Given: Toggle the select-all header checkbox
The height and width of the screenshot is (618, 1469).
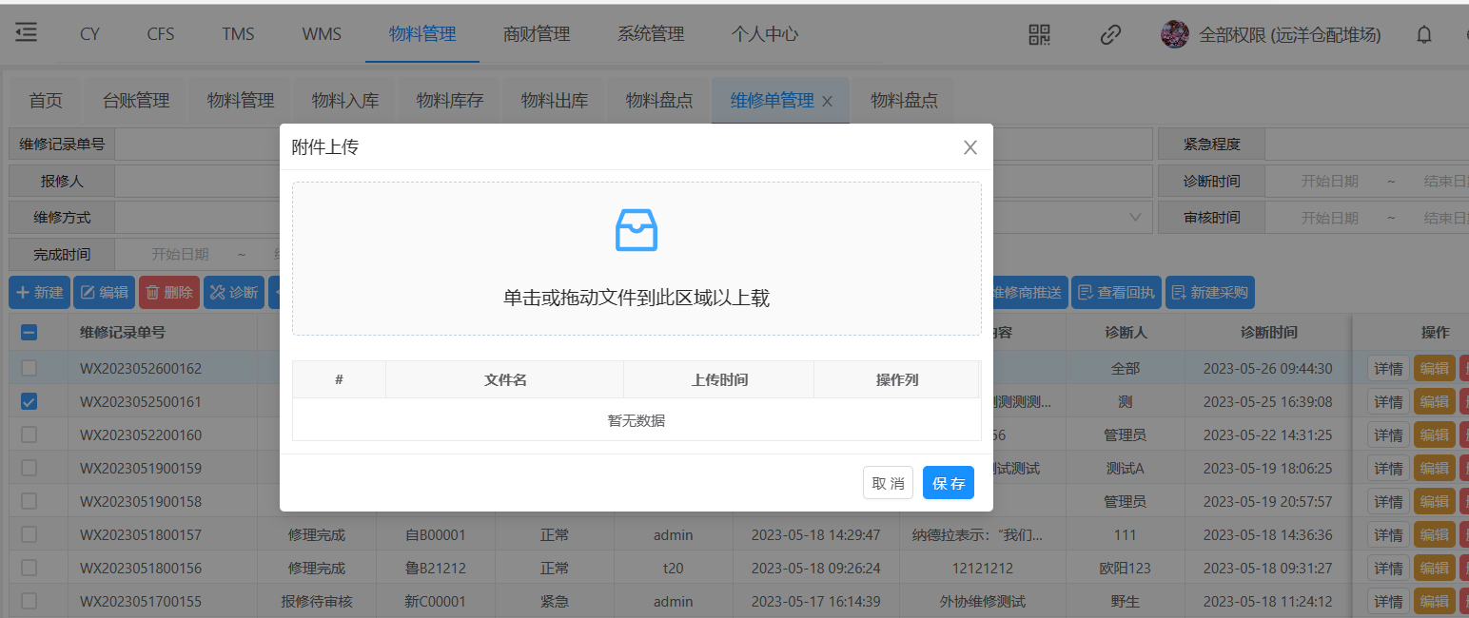Looking at the screenshot, I should pyautogui.click(x=29, y=333).
